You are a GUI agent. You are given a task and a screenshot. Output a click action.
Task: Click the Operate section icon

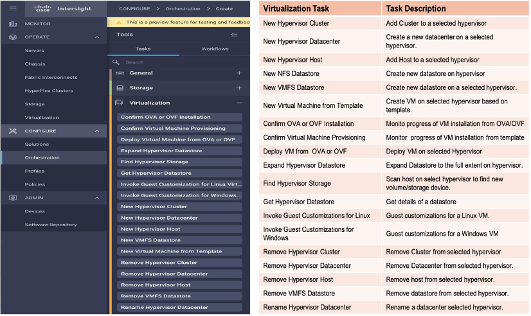pyautogui.click(x=13, y=37)
